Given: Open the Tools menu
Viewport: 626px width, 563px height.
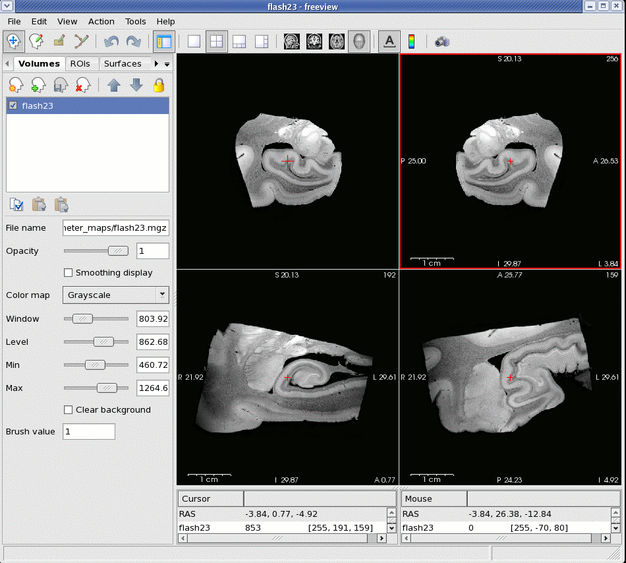Looking at the screenshot, I should (x=136, y=22).
